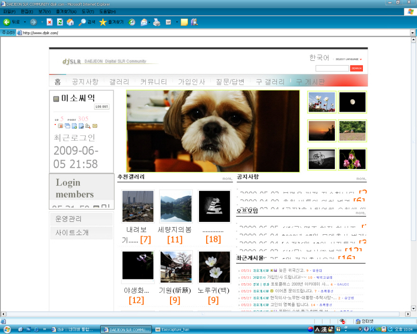Image resolution: width=417 pixels, height=334 pixels.
Task: Open the moon photo thumbnail
Action: point(352,102)
